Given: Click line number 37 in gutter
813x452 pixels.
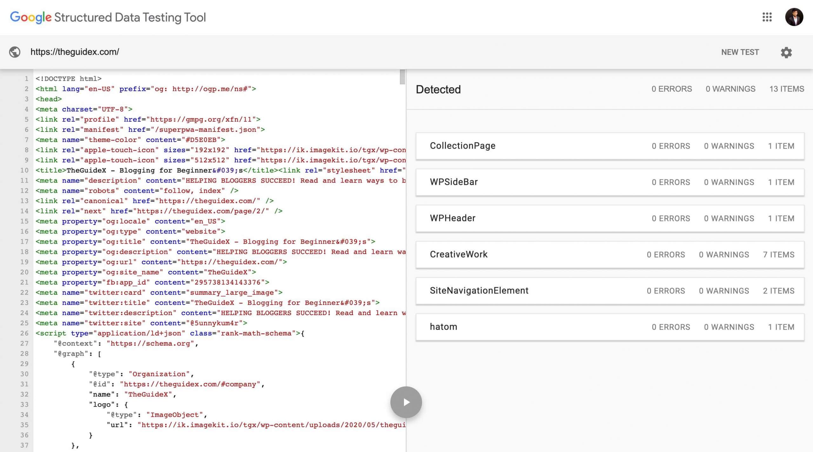Looking at the screenshot, I should tap(24, 445).
